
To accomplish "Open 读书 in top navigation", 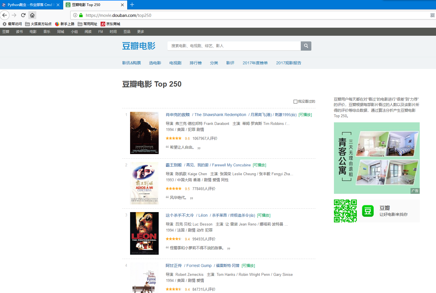I will tap(19, 32).
